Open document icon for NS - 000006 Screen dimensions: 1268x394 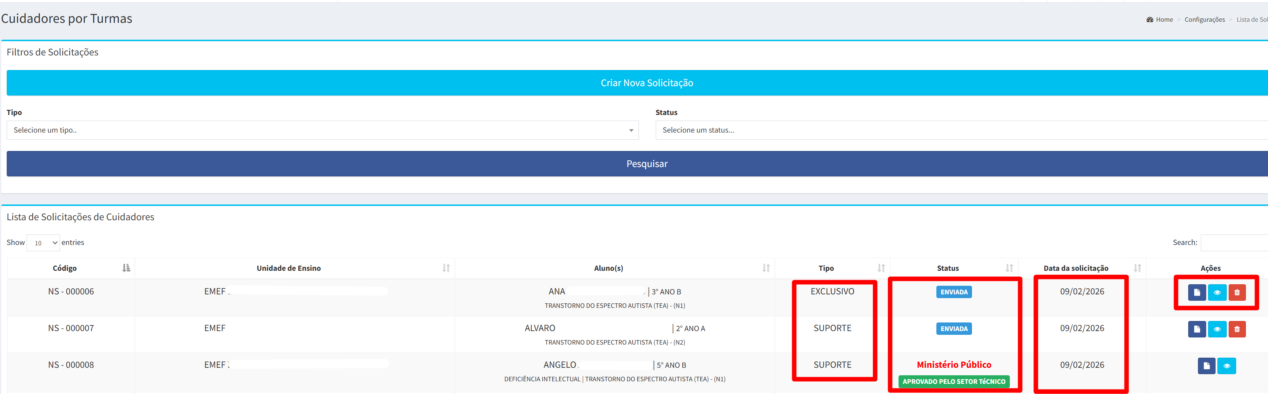1197,292
